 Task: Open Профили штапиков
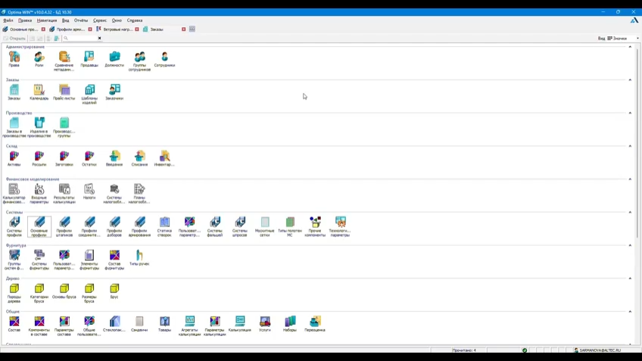pyautogui.click(x=64, y=227)
